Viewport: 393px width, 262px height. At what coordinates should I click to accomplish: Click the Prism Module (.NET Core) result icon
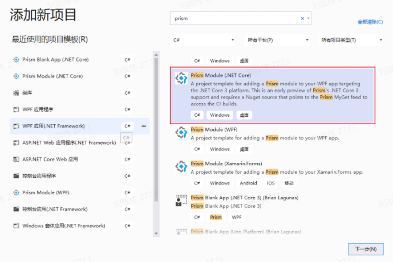pyautogui.click(x=181, y=79)
